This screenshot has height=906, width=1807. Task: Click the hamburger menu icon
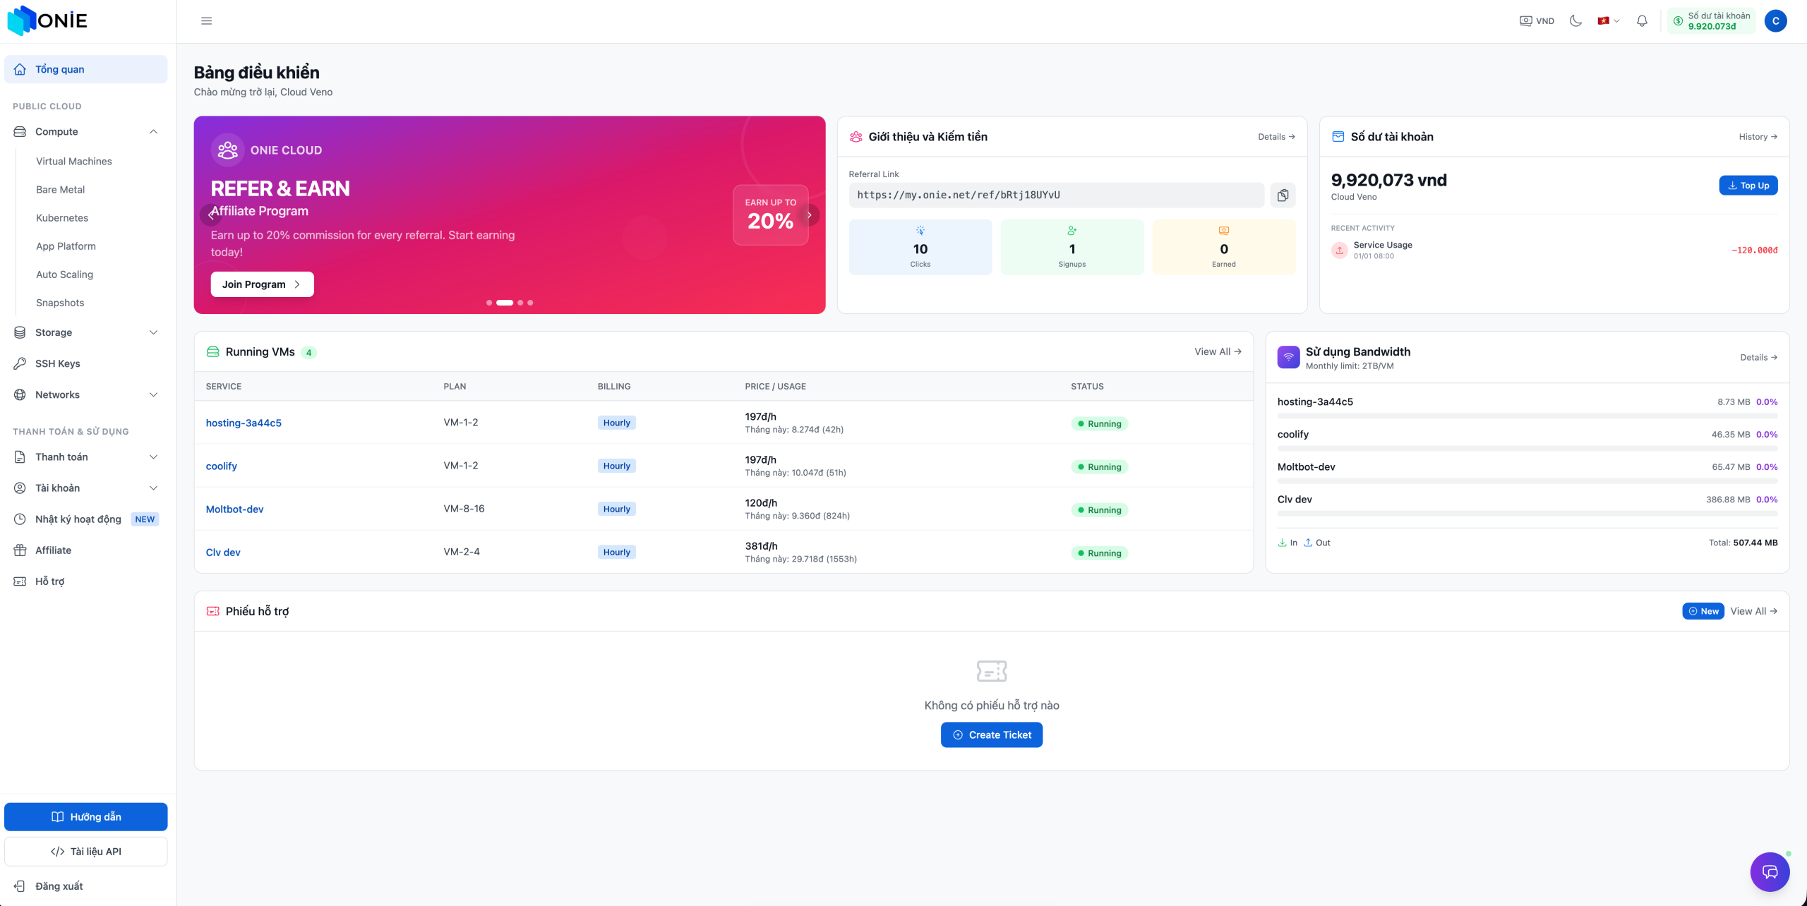click(207, 21)
